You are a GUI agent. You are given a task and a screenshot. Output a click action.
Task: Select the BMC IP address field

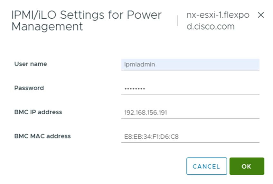point(190,112)
